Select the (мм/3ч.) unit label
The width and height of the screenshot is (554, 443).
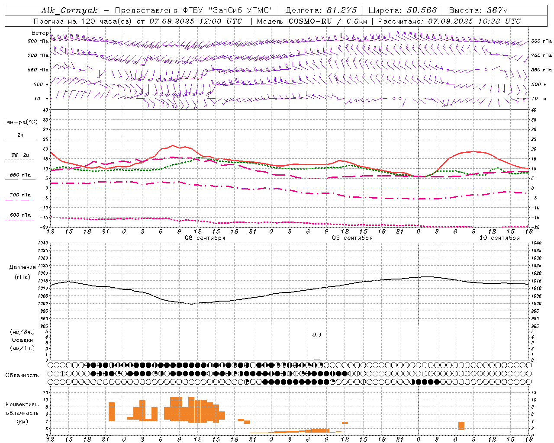[x=23, y=332]
